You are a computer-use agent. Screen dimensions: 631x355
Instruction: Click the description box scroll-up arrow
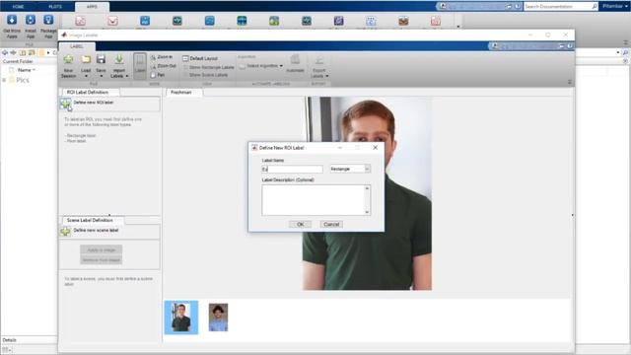click(x=367, y=188)
